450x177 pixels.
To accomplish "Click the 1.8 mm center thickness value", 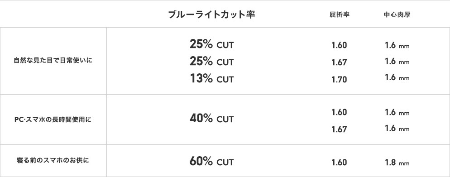I will (397, 163).
